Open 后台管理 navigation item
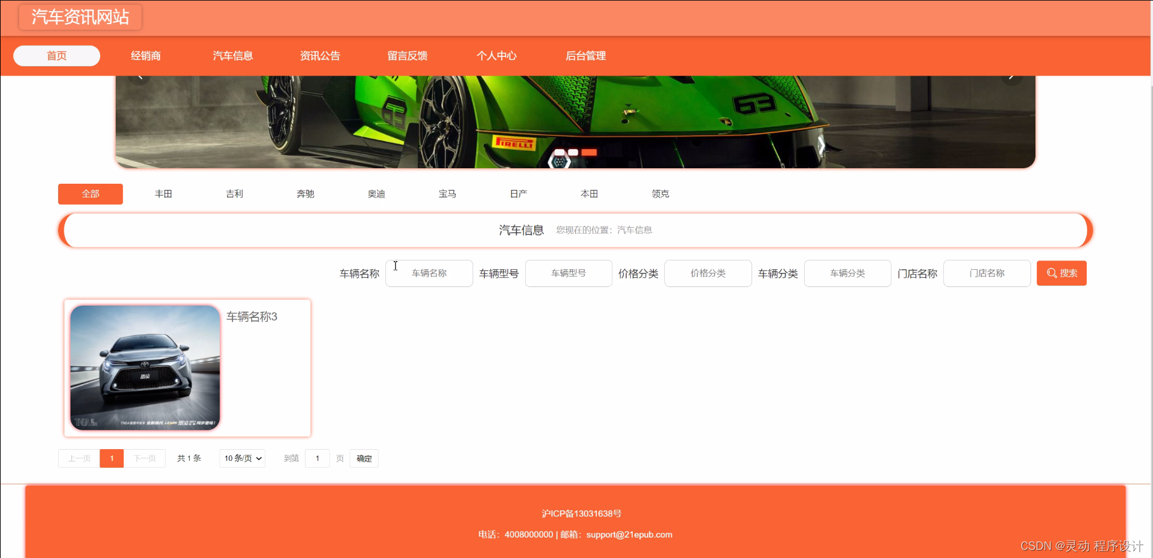The image size is (1153, 558). click(586, 56)
